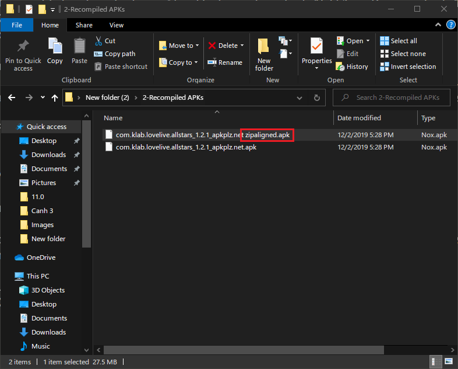Open the Open-with dropdown arrow

coord(368,41)
